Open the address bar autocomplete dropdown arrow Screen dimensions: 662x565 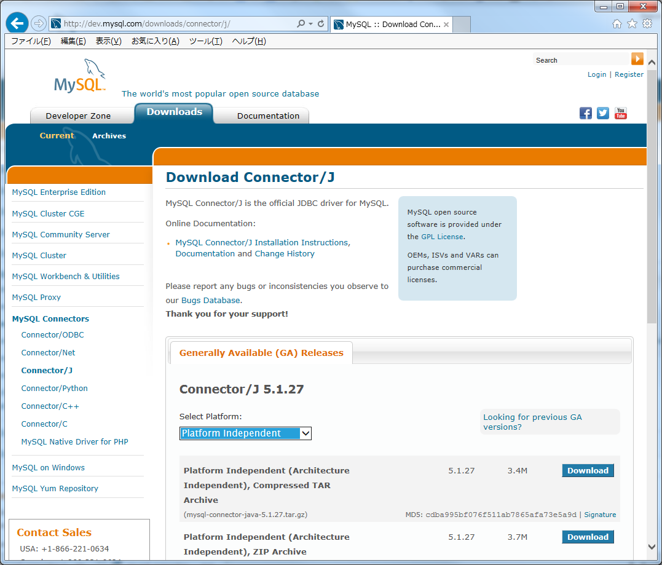pyautogui.click(x=311, y=23)
